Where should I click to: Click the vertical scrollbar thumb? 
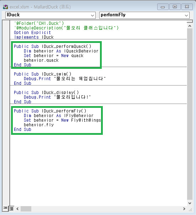tap(190, 115)
